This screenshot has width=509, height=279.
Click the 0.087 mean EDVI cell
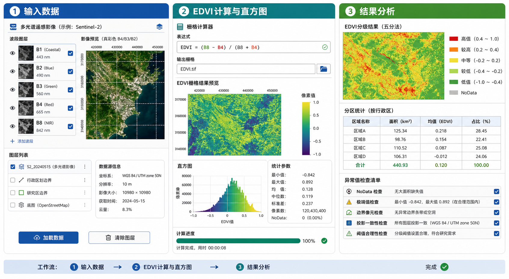coord(441,148)
